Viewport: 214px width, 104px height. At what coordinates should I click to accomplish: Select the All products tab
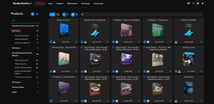click(13, 21)
